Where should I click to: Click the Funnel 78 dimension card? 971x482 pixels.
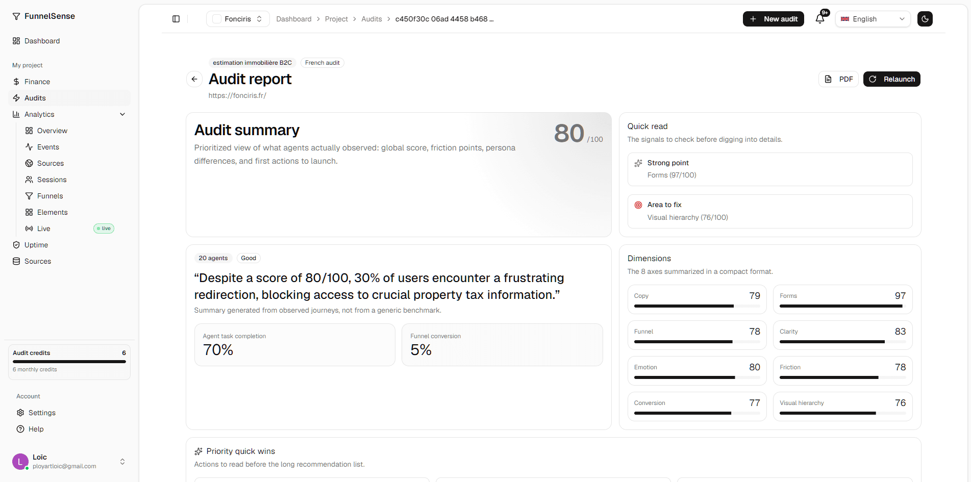click(x=697, y=335)
